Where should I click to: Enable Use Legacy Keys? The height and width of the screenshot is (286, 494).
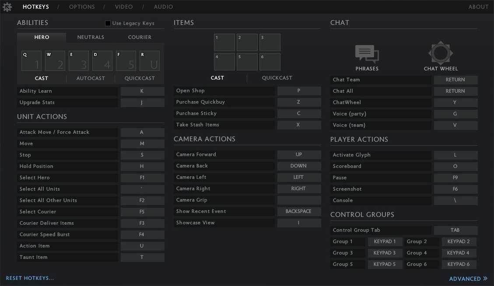pyautogui.click(x=108, y=23)
